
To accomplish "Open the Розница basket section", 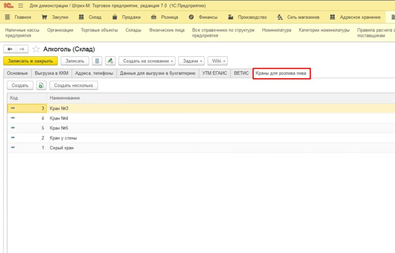I will click(x=165, y=17).
